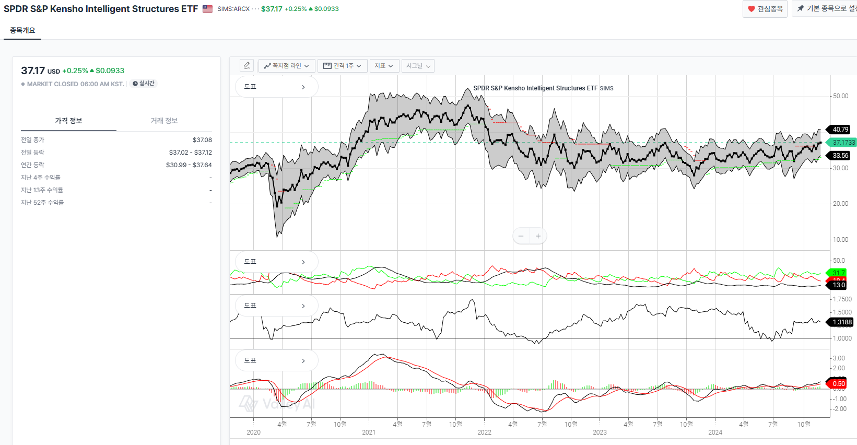The image size is (857, 445).
Task: Zoom in the chart with the plus button
Action: [538, 236]
